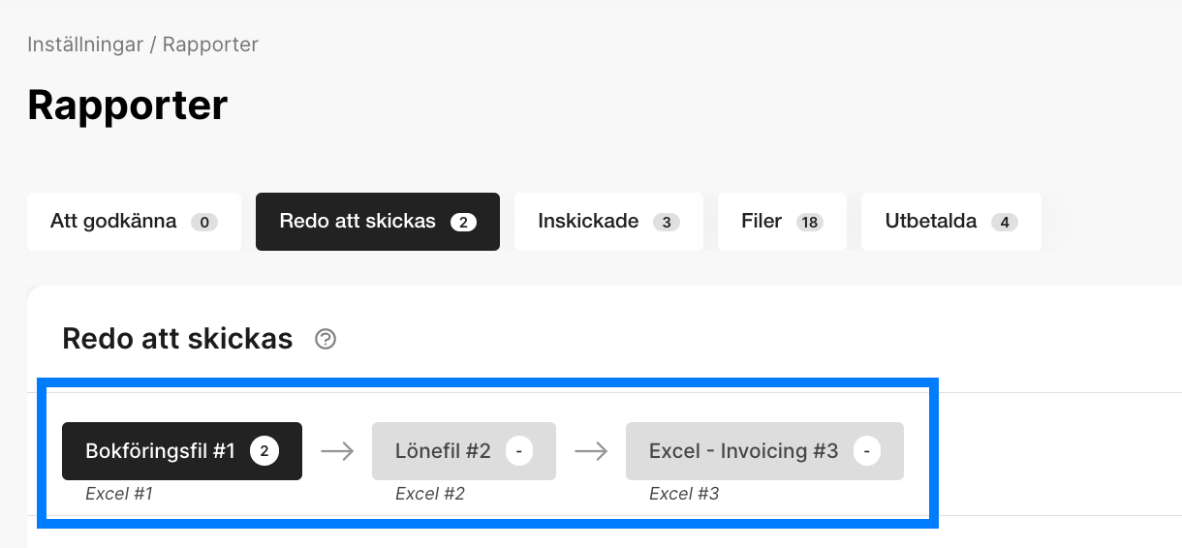Open the Inskickade tab
This screenshot has width=1182, height=548.
click(607, 222)
